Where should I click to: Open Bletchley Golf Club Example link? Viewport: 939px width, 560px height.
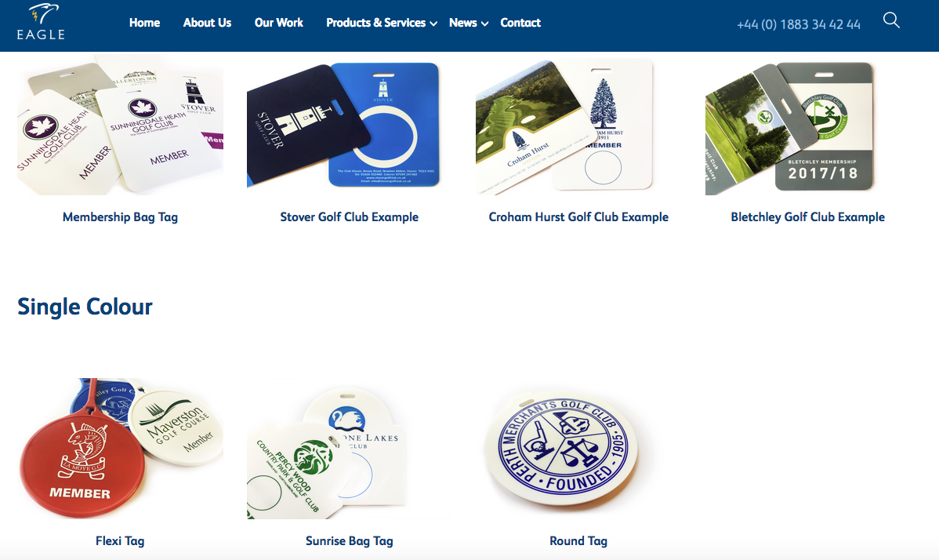807,216
